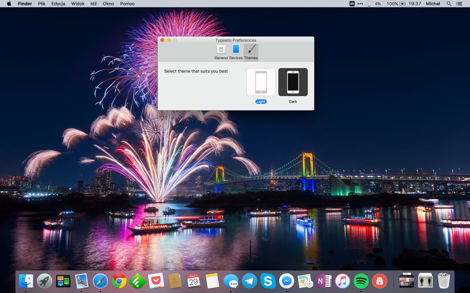Open the General preferences tab
The width and height of the screenshot is (470, 293).
tap(221, 52)
